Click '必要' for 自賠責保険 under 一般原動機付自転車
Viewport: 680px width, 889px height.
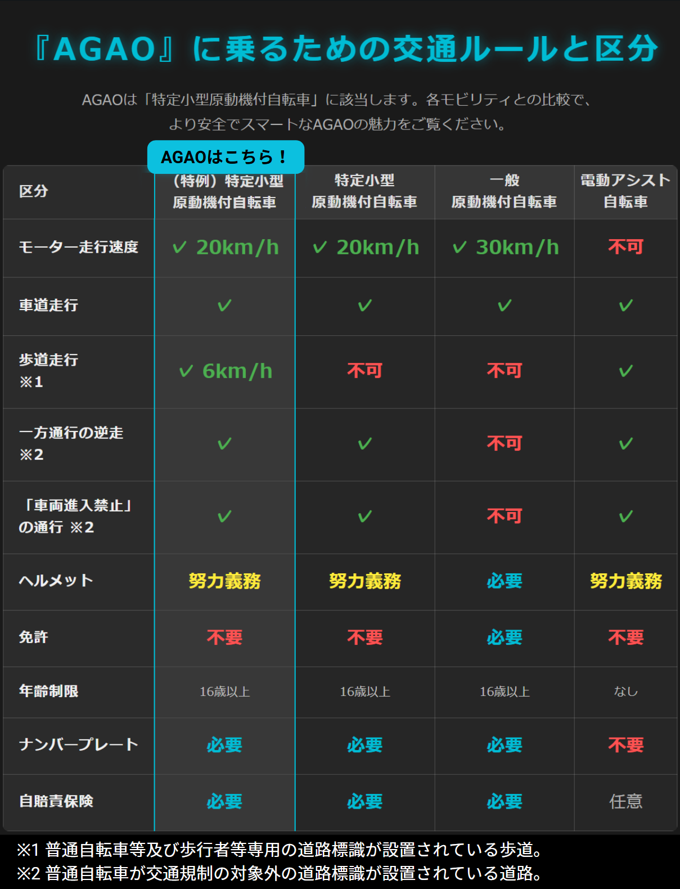point(505,801)
